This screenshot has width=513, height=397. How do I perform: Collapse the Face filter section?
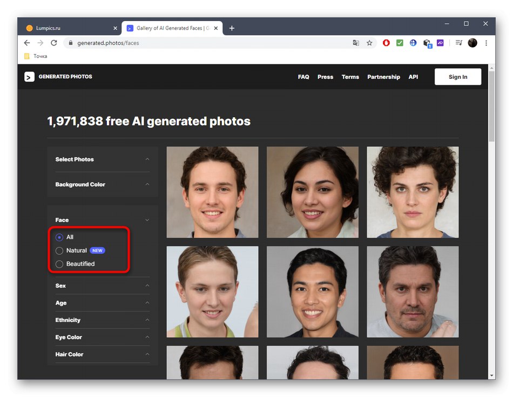[x=103, y=220]
